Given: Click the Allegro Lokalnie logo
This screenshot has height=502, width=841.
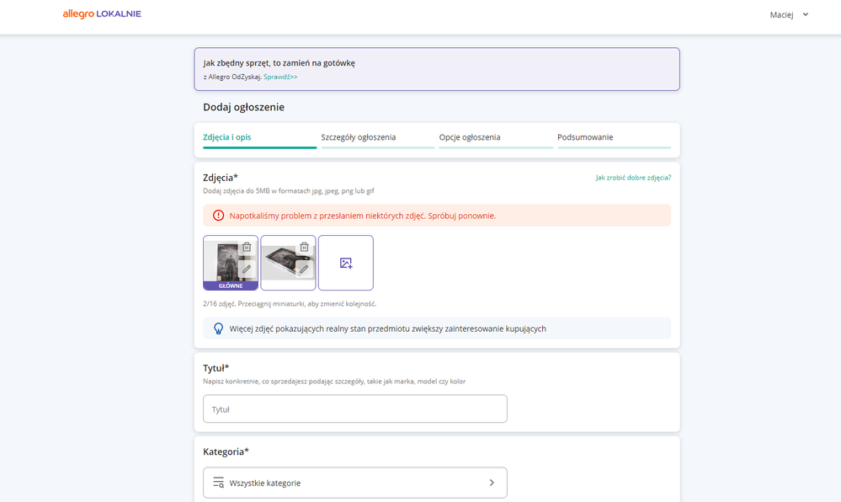Looking at the screenshot, I should 102,14.
